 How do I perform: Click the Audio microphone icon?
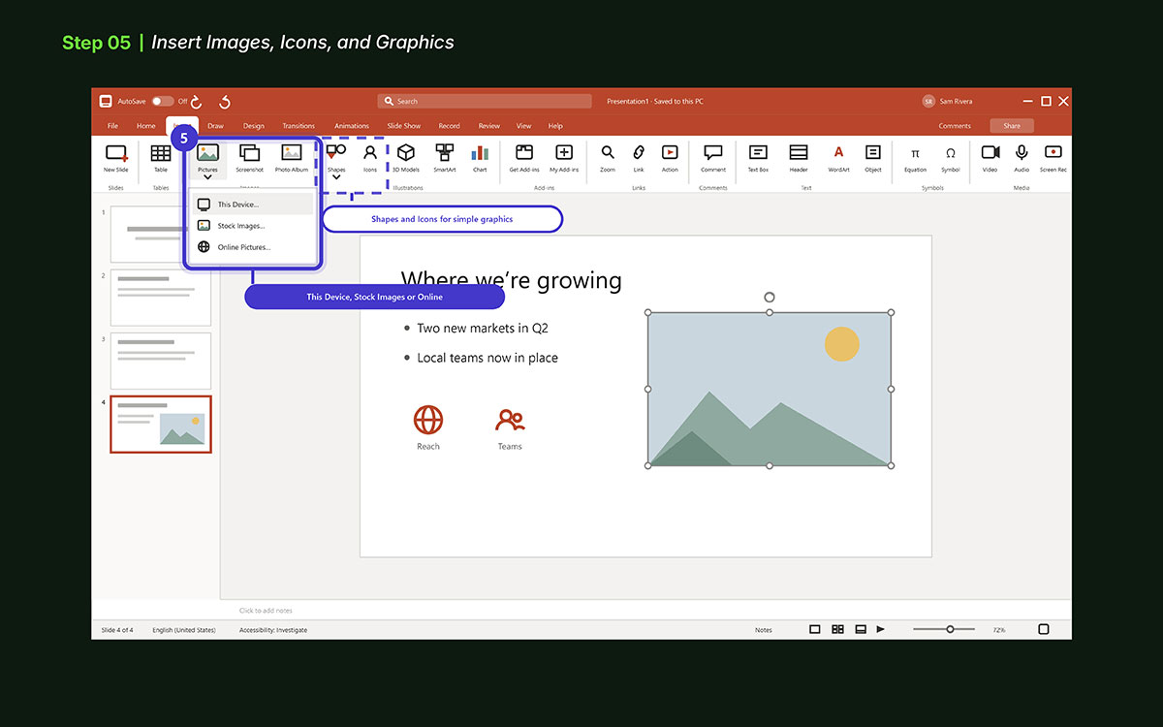[1022, 153]
